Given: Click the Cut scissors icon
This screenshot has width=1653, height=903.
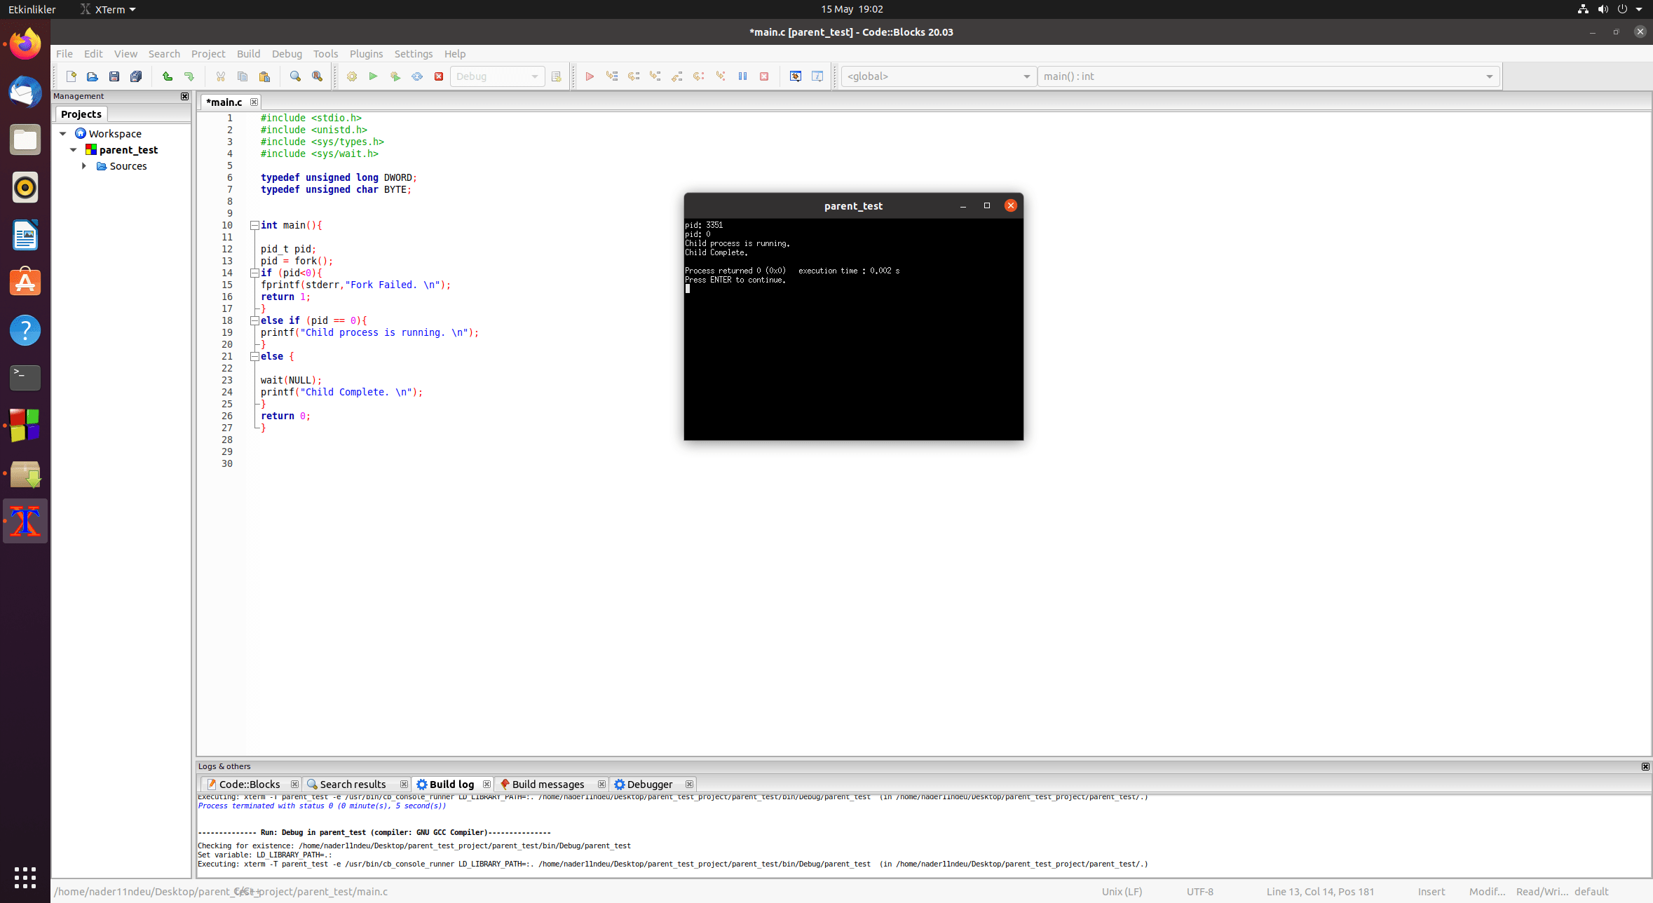Looking at the screenshot, I should tap(220, 76).
